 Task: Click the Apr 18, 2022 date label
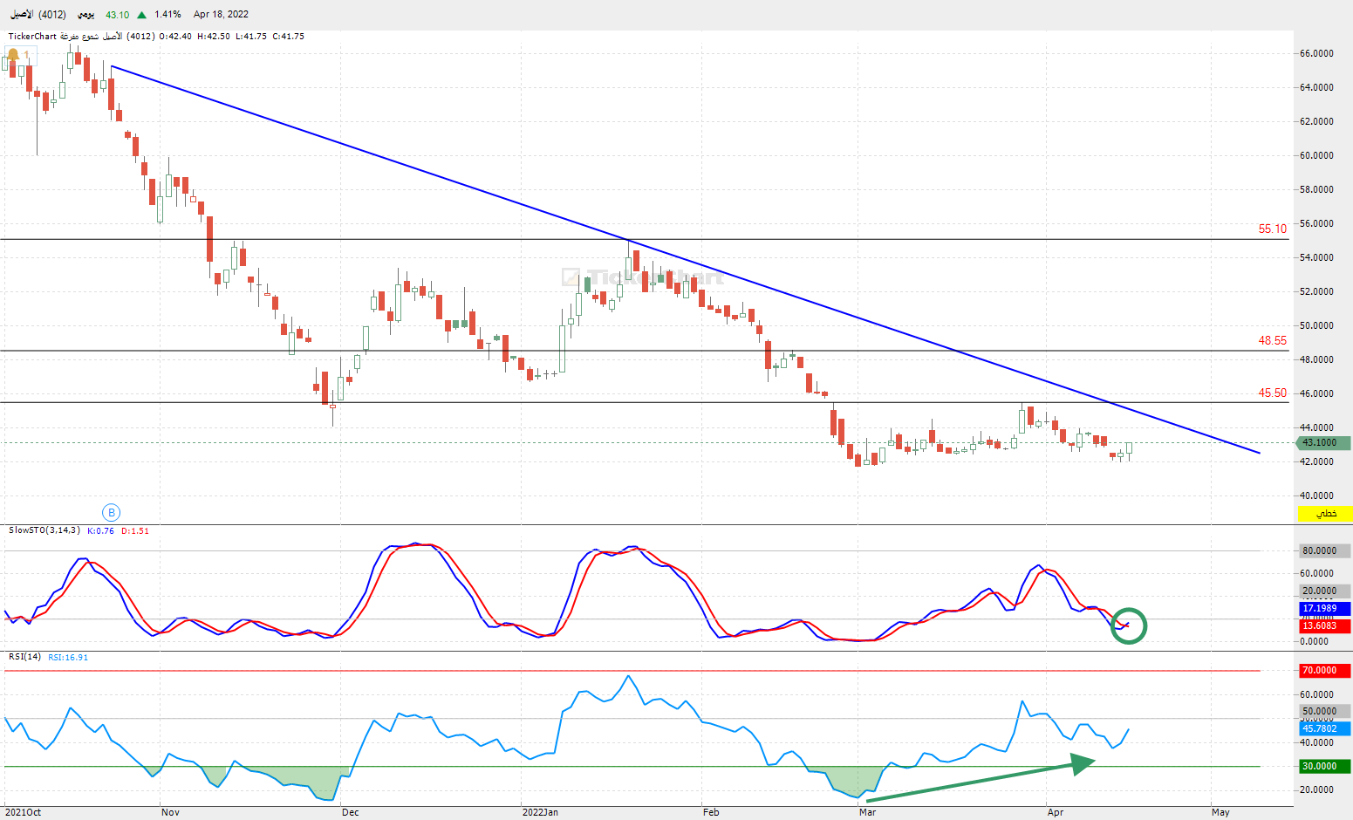click(221, 15)
